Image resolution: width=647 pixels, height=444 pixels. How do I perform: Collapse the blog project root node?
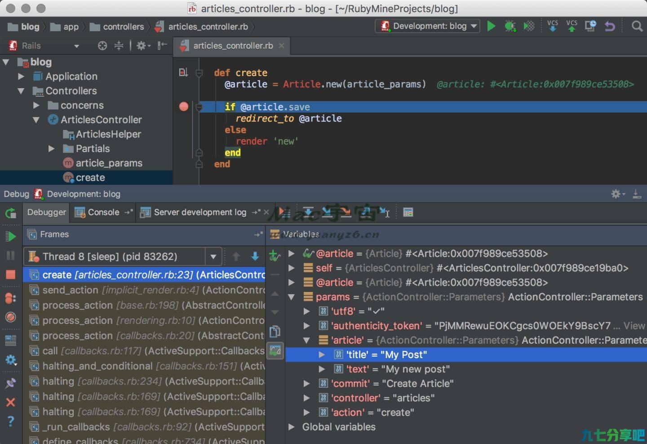tap(6, 62)
